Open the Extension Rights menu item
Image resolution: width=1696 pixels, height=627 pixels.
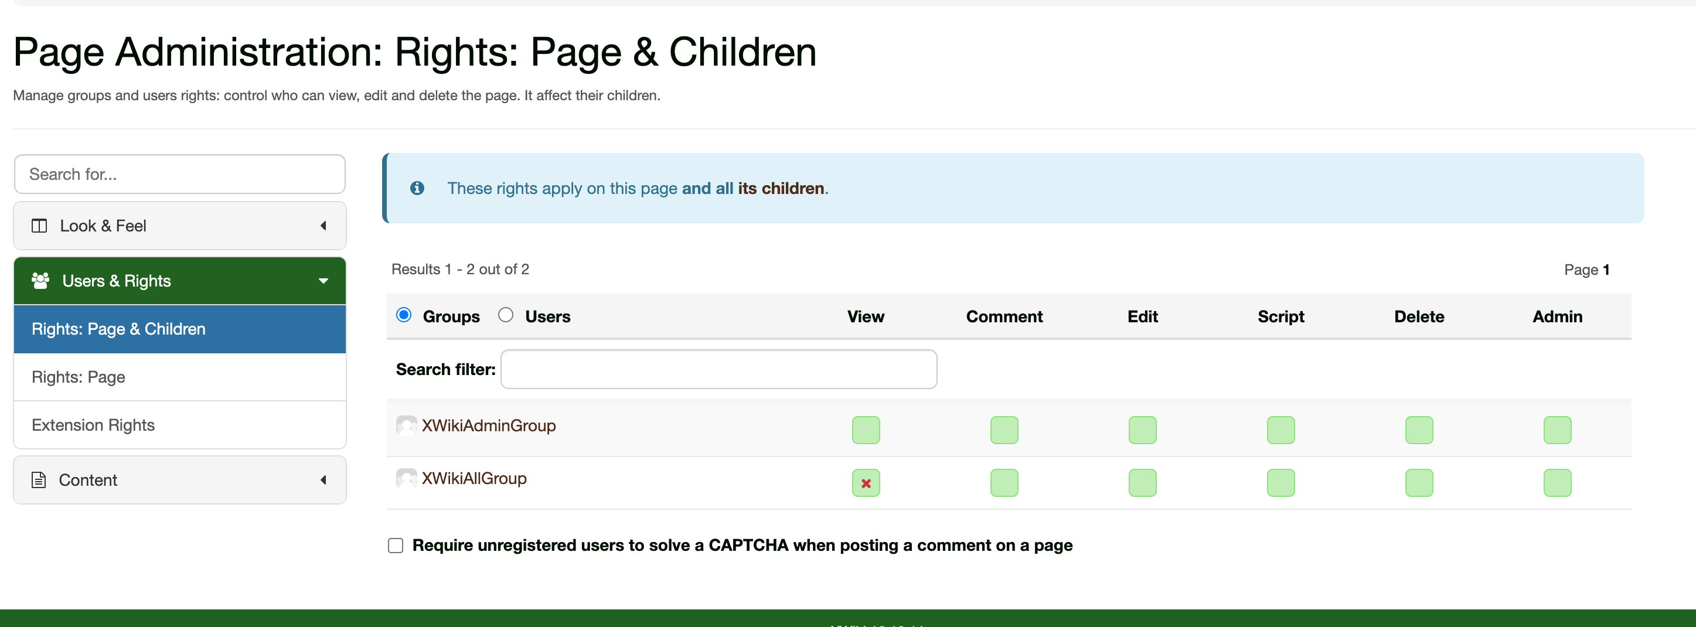(x=93, y=425)
